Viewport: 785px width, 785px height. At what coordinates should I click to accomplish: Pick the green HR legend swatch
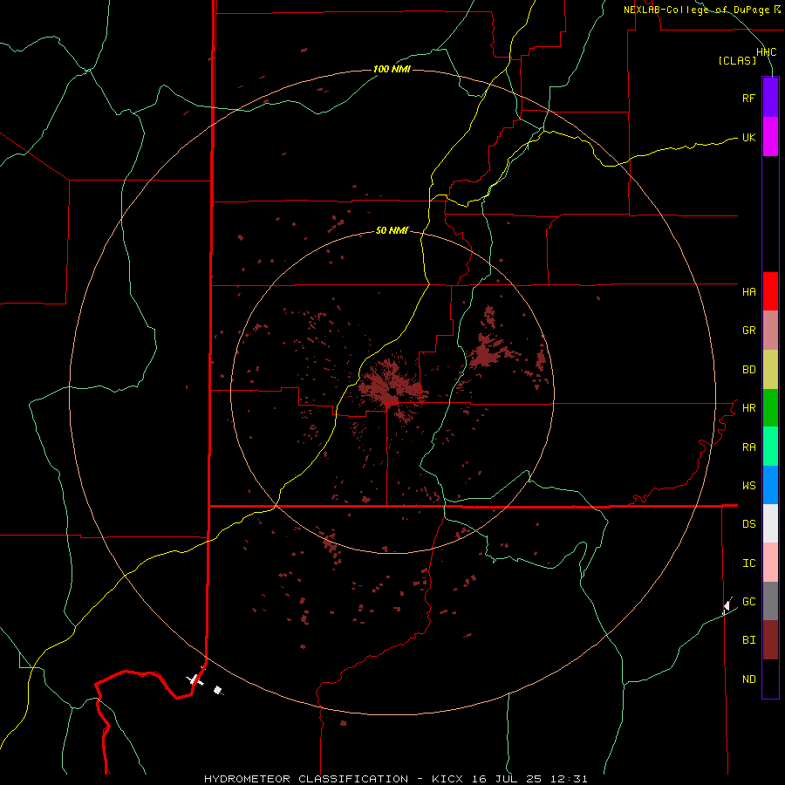770,407
